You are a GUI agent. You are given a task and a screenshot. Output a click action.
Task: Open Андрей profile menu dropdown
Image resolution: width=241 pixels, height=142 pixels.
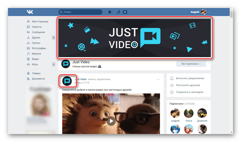(200, 12)
